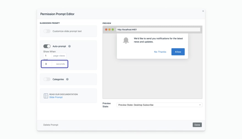Open the Categories help question icon

67,79
